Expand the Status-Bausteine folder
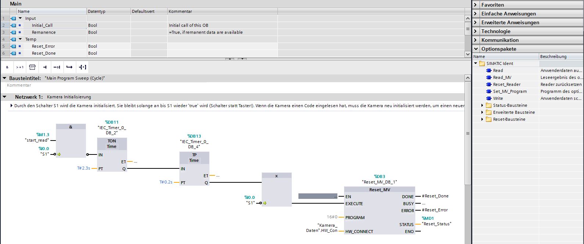584x244 pixels. pos(483,106)
